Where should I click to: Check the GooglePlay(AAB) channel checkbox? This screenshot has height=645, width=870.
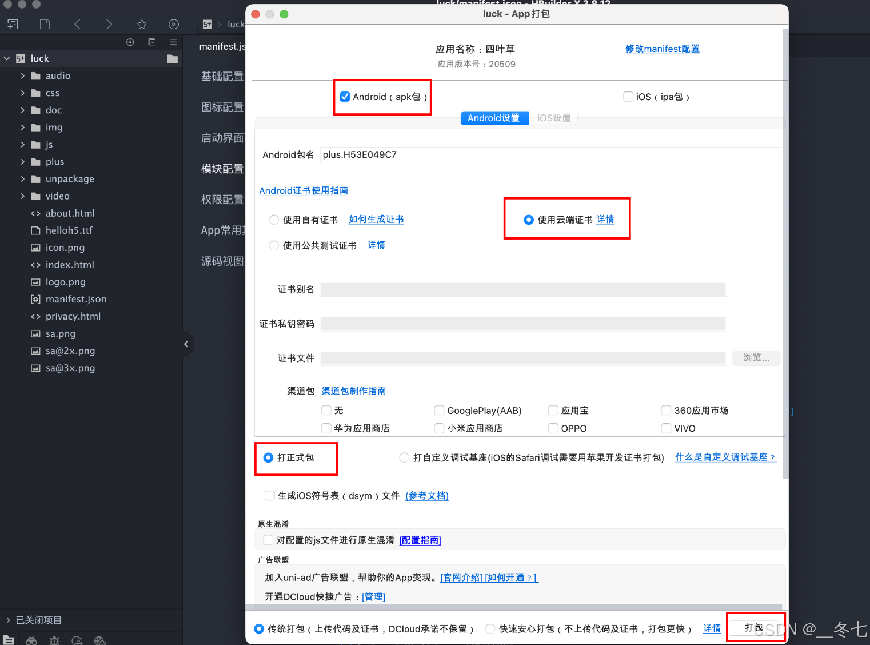440,410
